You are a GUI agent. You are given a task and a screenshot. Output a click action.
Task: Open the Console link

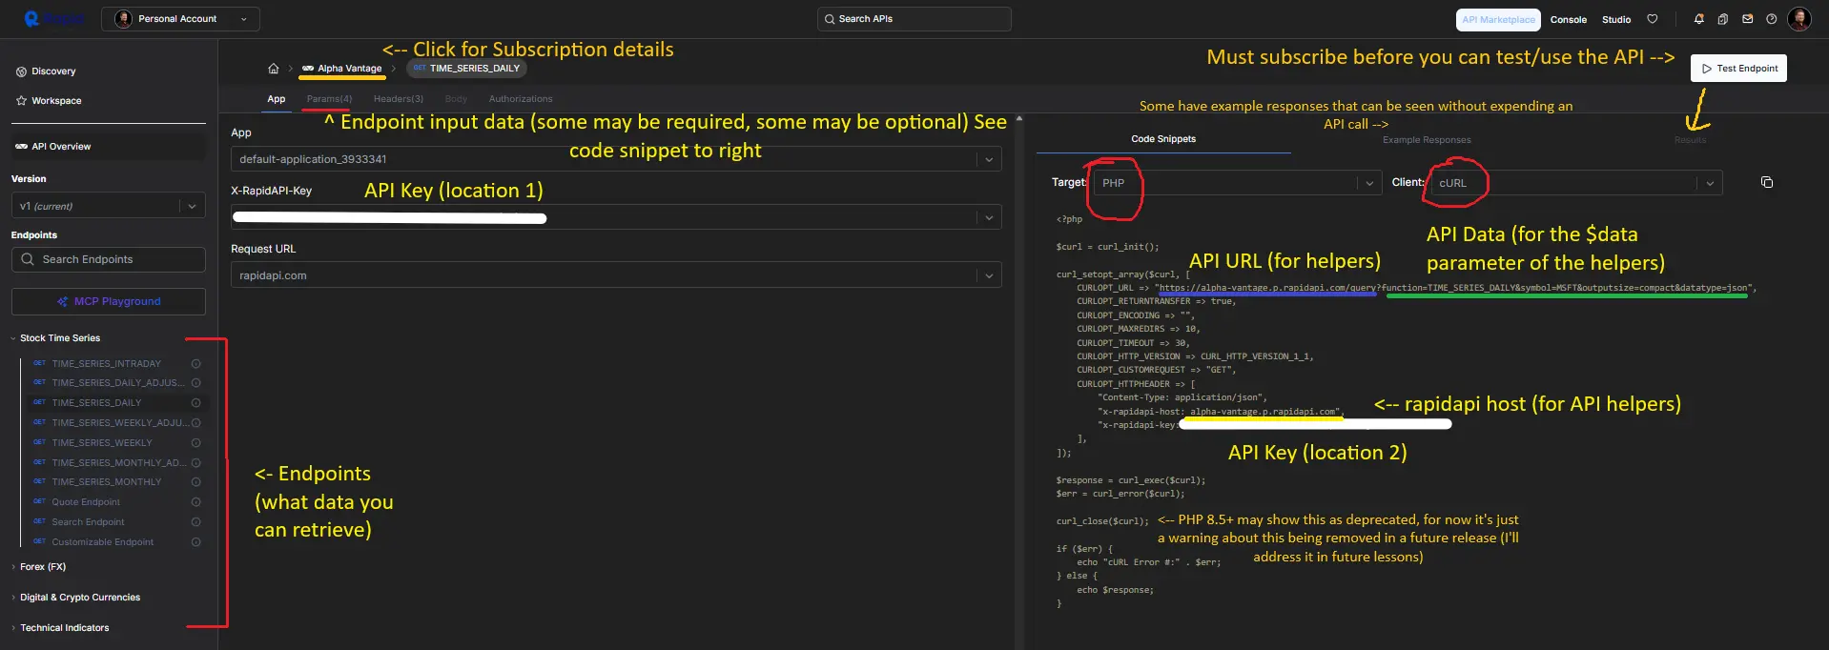tap(1568, 19)
